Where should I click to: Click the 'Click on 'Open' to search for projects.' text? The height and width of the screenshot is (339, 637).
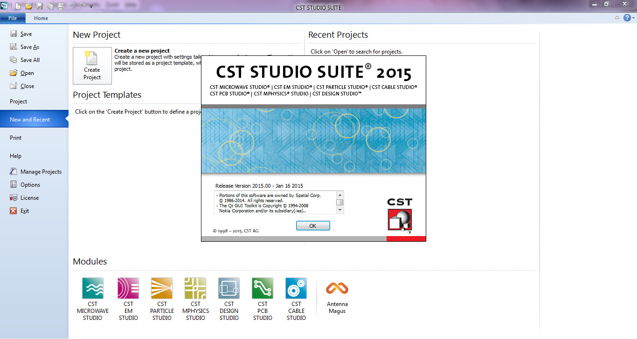[357, 52]
